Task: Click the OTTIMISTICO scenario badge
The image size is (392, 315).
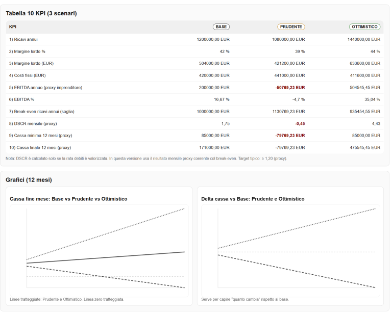Action: 364,27
